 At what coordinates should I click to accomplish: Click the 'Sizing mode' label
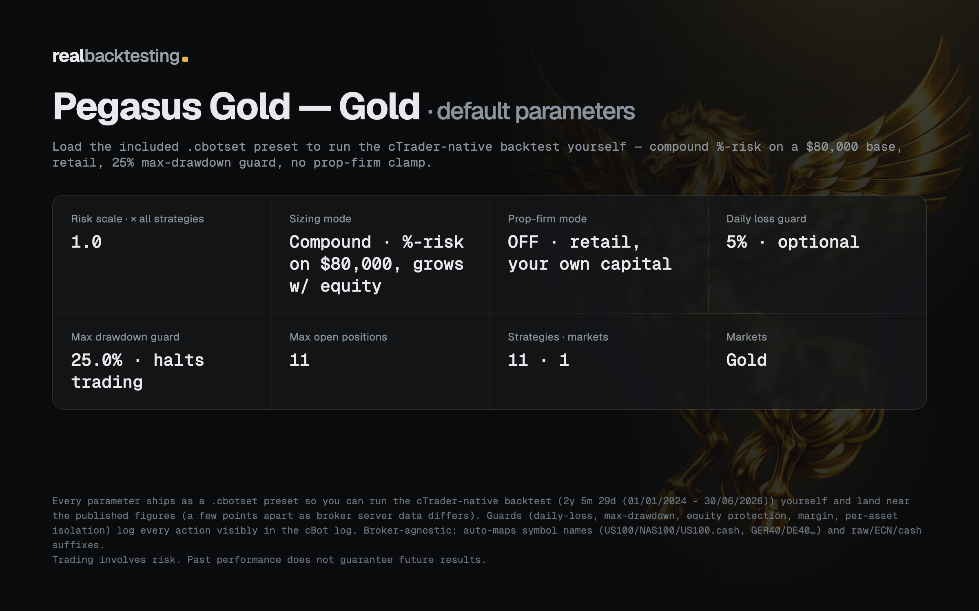tap(320, 219)
